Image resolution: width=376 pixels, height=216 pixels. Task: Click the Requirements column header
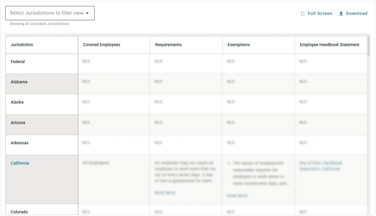tap(168, 45)
